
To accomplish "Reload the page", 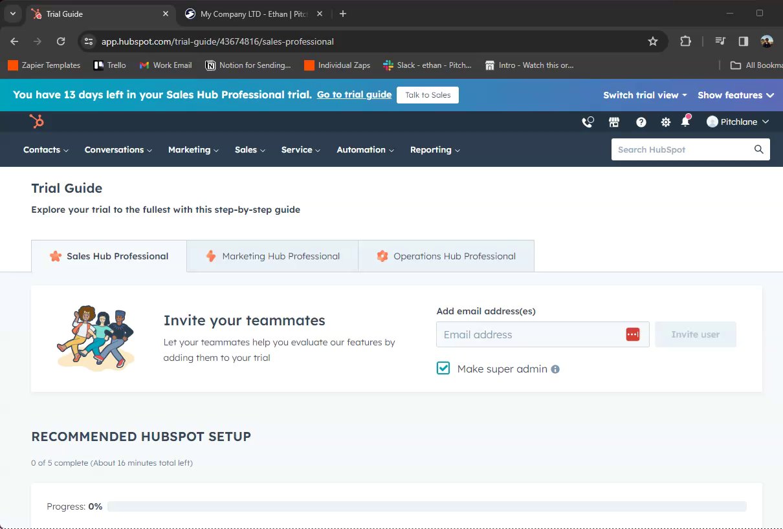I will [61, 41].
